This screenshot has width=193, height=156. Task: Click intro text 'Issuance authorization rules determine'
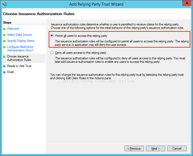pyautogui.click(x=118, y=26)
